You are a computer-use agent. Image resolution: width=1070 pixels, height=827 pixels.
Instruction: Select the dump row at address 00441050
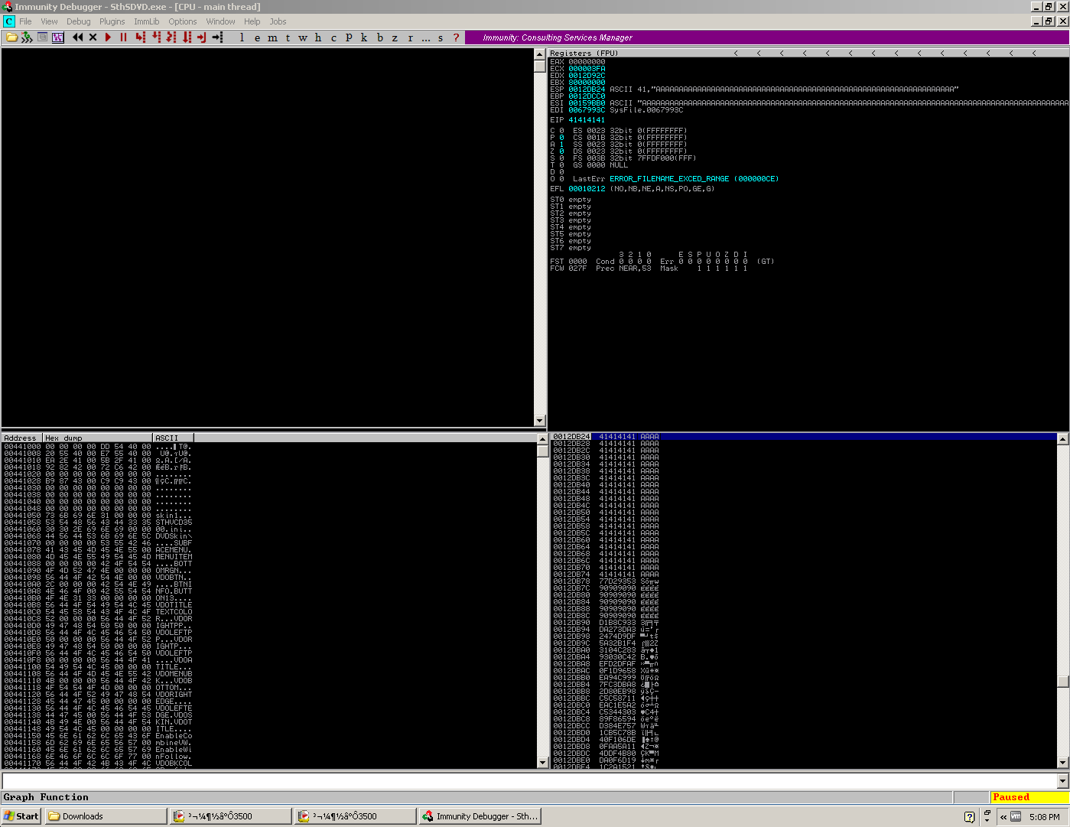pos(98,516)
